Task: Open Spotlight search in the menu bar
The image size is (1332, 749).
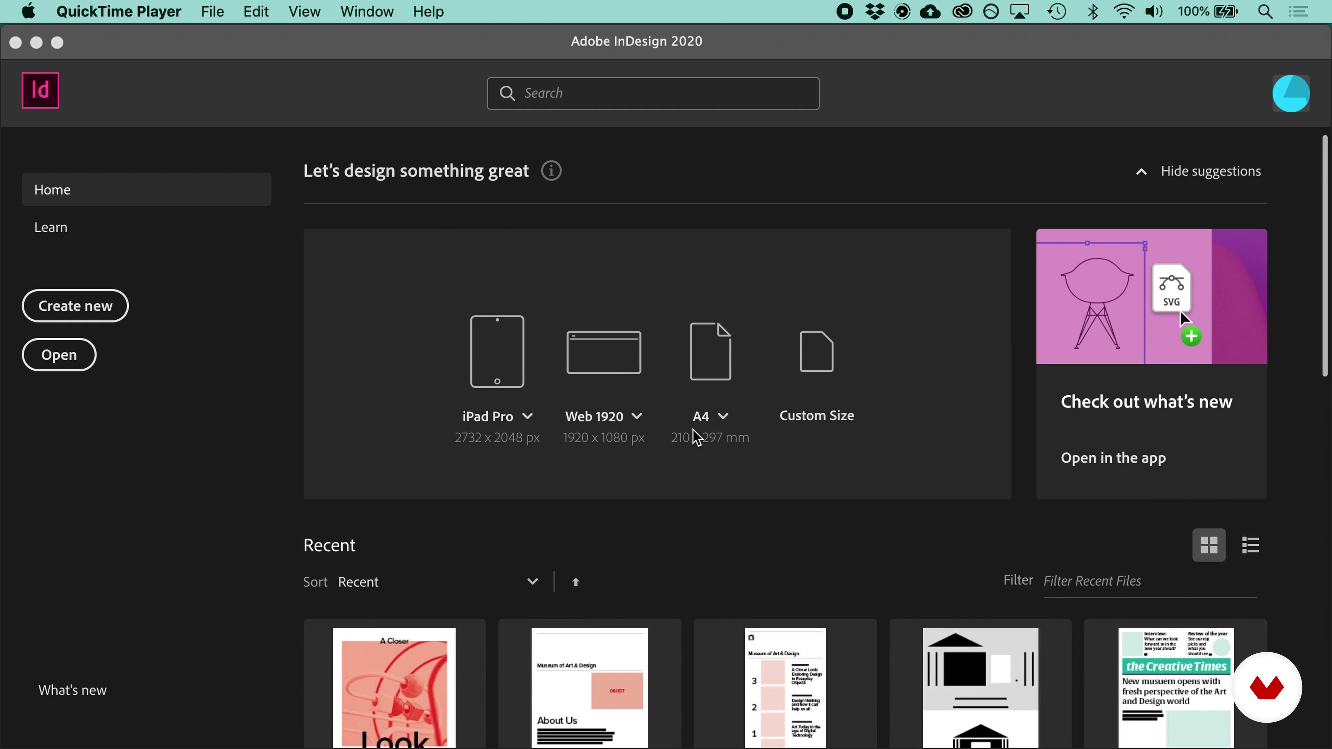Action: [x=1265, y=11]
